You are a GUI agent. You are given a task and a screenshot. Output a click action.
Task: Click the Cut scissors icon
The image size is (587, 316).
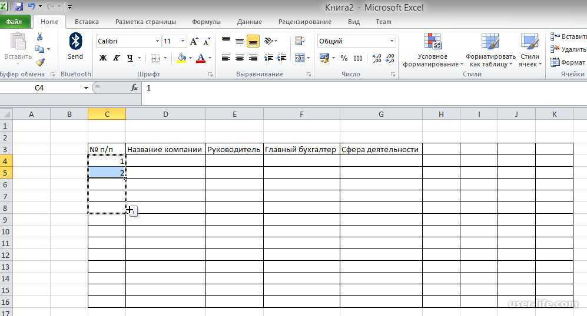point(39,36)
